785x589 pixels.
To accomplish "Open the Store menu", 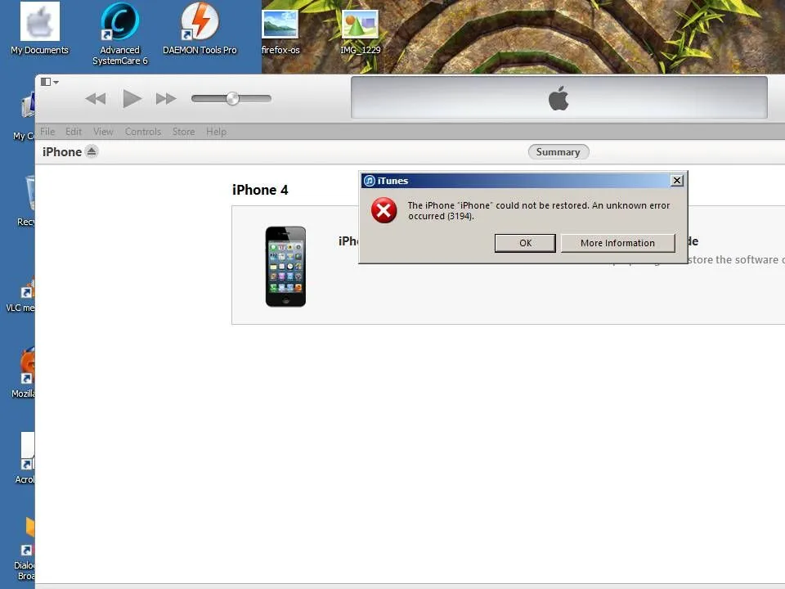I will tap(183, 132).
